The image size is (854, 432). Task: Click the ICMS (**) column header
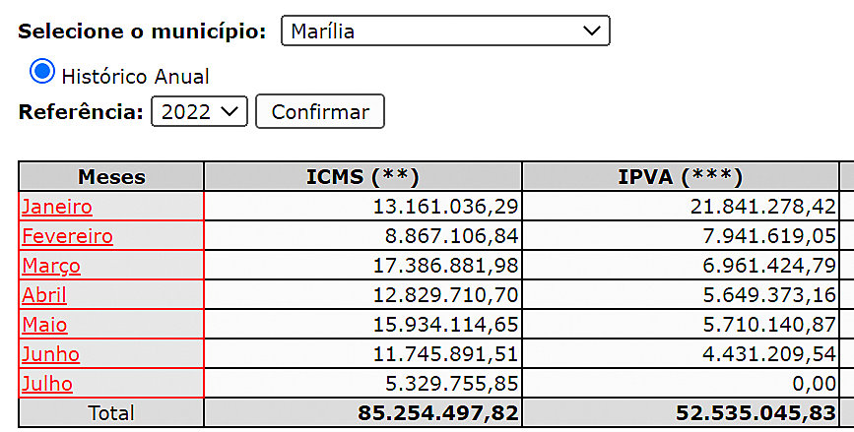pyautogui.click(x=362, y=177)
